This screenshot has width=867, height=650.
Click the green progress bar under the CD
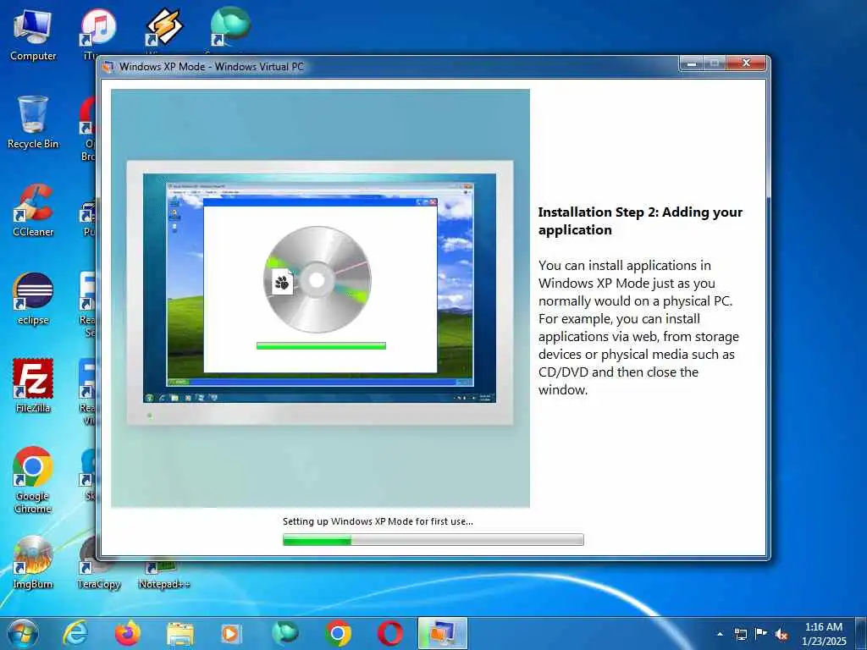pyautogui.click(x=321, y=346)
